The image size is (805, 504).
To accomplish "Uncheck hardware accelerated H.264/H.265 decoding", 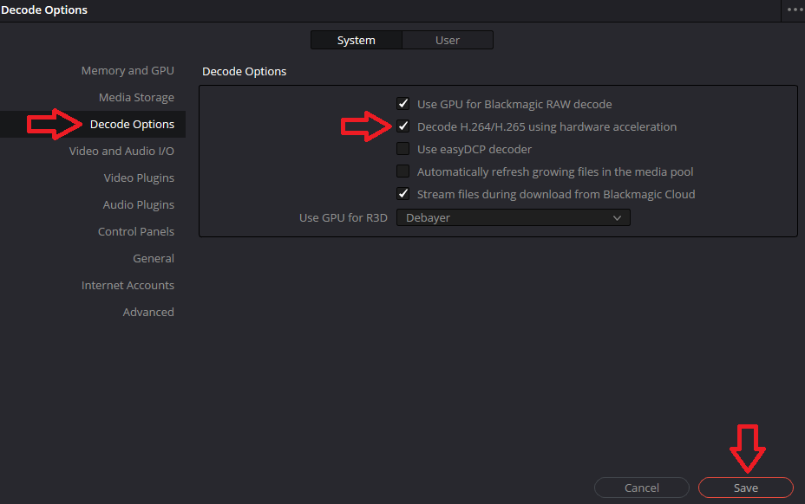I will point(402,126).
